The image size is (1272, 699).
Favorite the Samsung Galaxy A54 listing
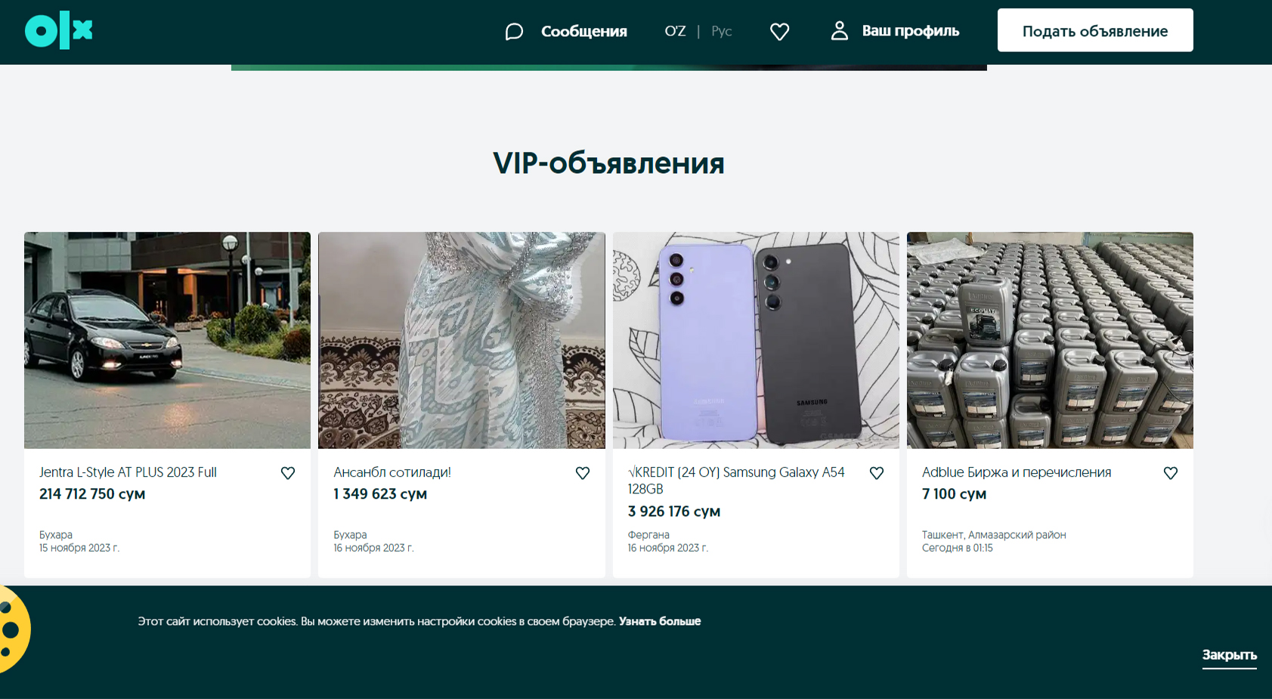[877, 473]
